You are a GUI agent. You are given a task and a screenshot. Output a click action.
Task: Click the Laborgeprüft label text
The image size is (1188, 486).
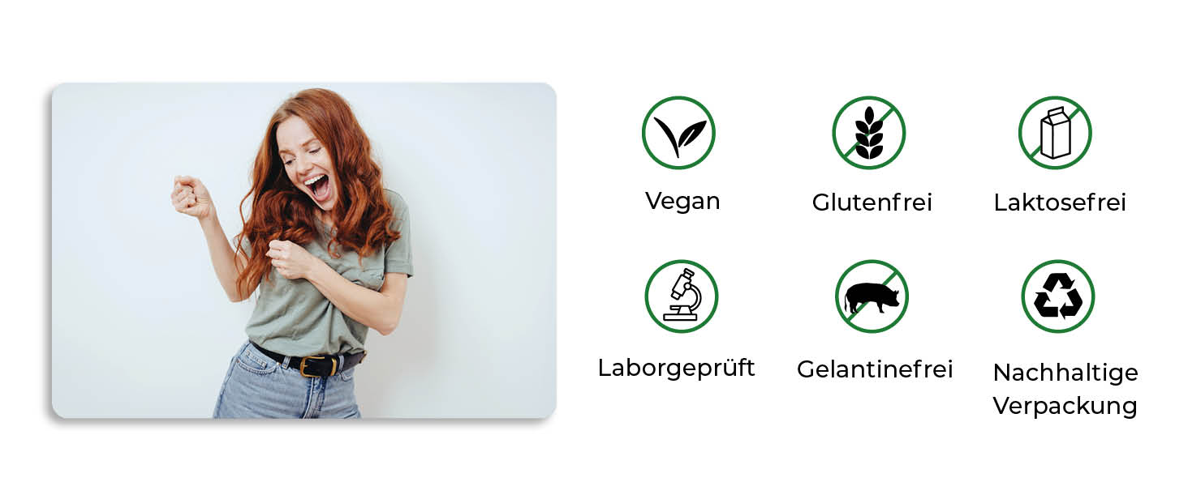[676, 368]
